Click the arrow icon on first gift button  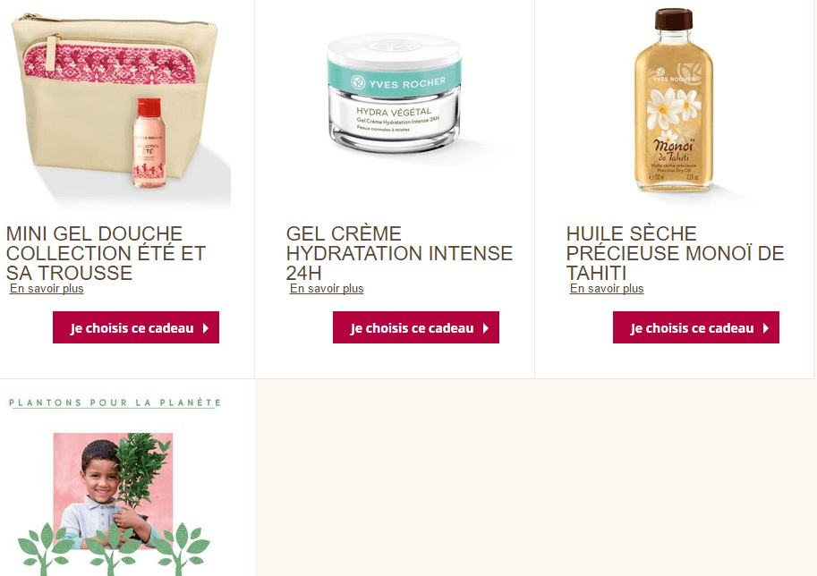[206, 328]
